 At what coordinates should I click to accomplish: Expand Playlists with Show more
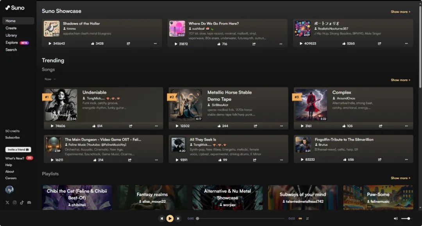click(x=401, y=178)
